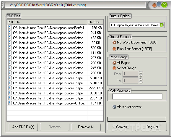Decrease the To page number
This screenshot has height=137, width=171.
click(141, 82)
